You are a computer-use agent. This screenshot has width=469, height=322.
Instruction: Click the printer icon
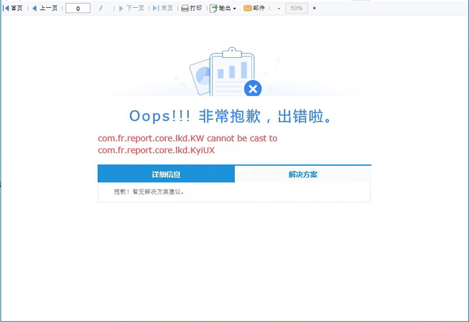tap(185, 8)
